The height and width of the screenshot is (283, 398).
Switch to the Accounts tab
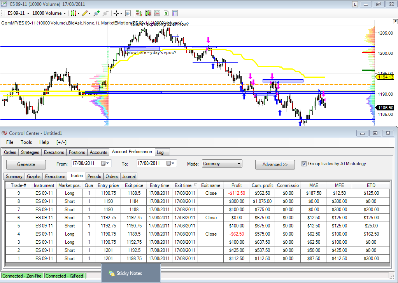click(x=98, y=152)
